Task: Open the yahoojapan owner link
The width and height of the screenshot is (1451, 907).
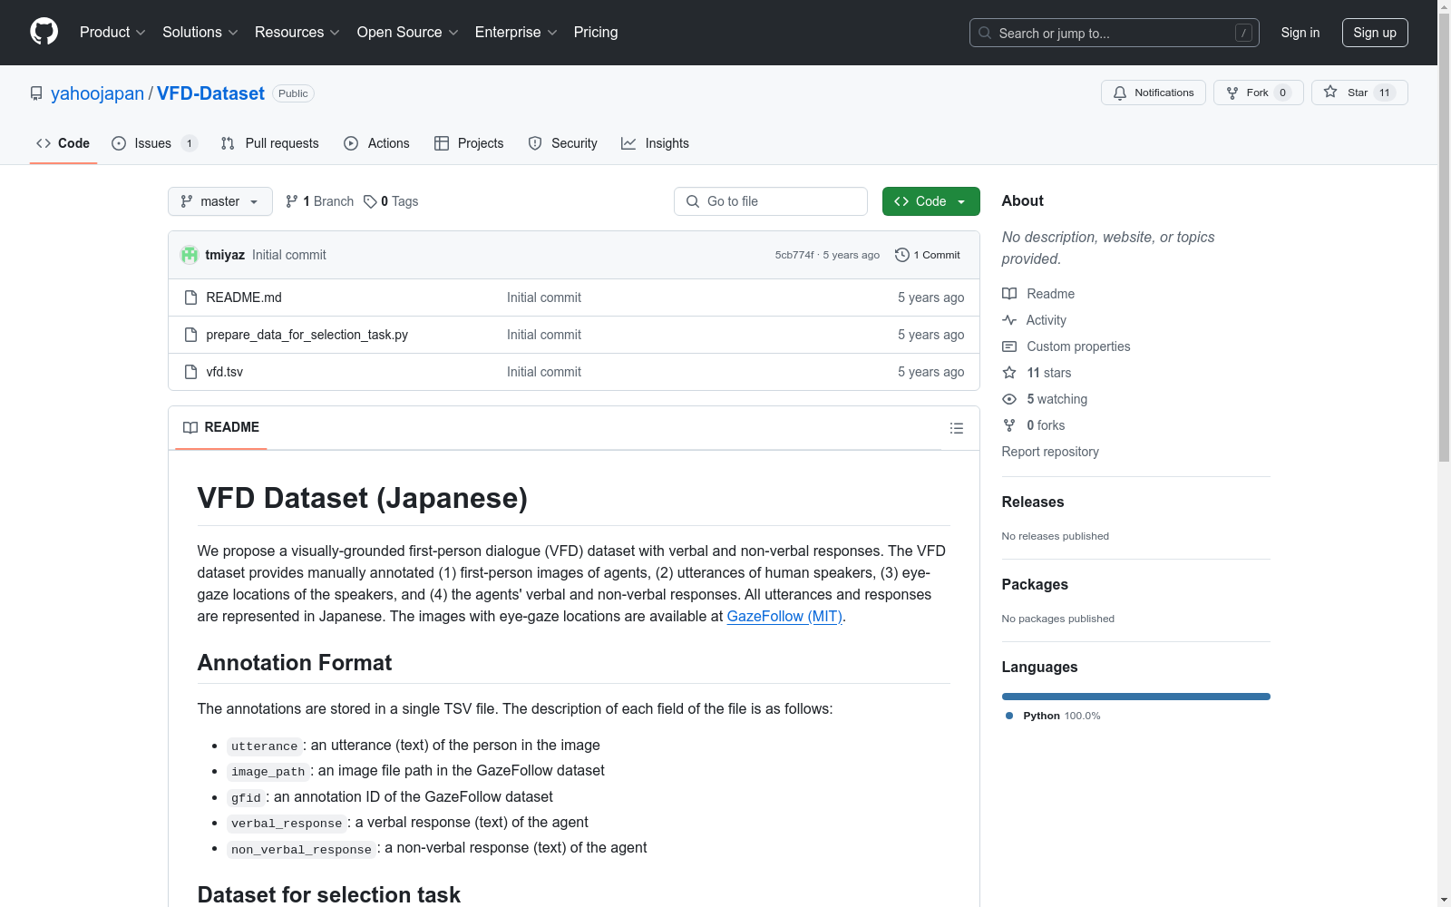Action: (x=97, y=93)
